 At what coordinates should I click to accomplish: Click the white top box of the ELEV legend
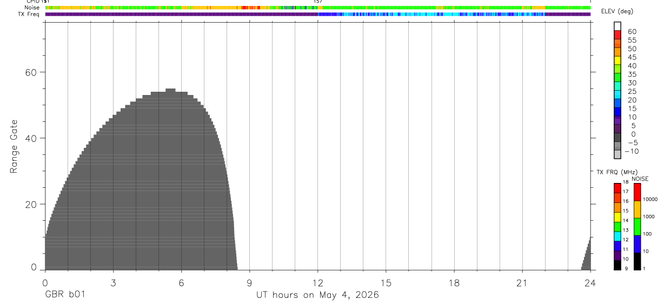[617, 26]
